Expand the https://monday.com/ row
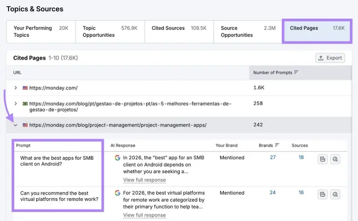This screenshot has height=221, width=358. pyautogui.click(x=16, y=88)
